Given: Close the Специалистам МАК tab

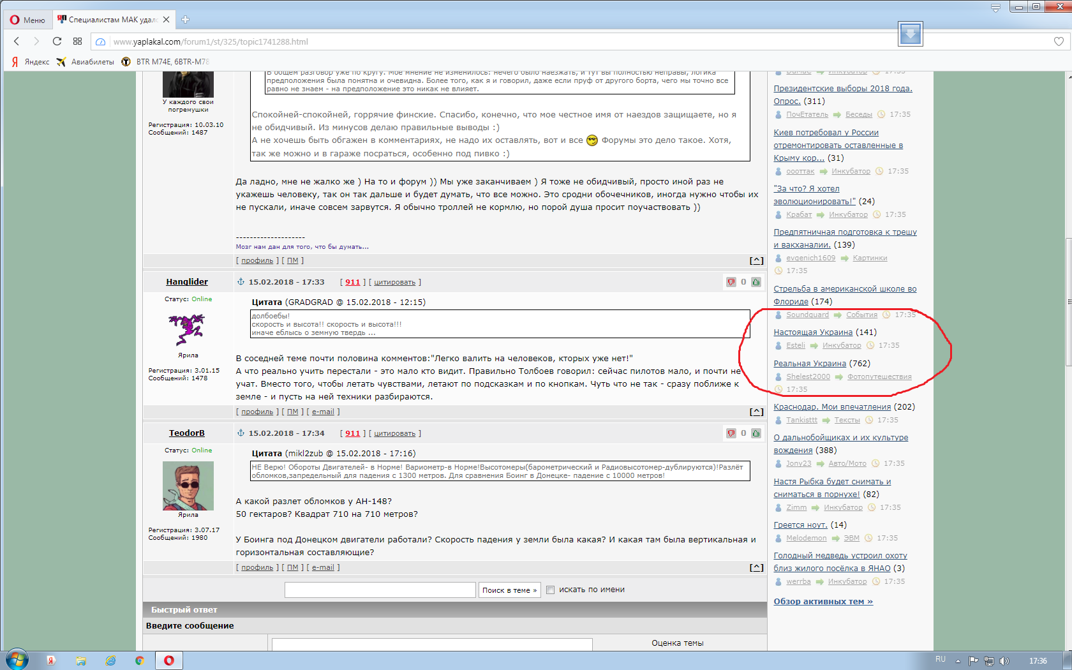Looking at the screenshot, I should 166,20.
